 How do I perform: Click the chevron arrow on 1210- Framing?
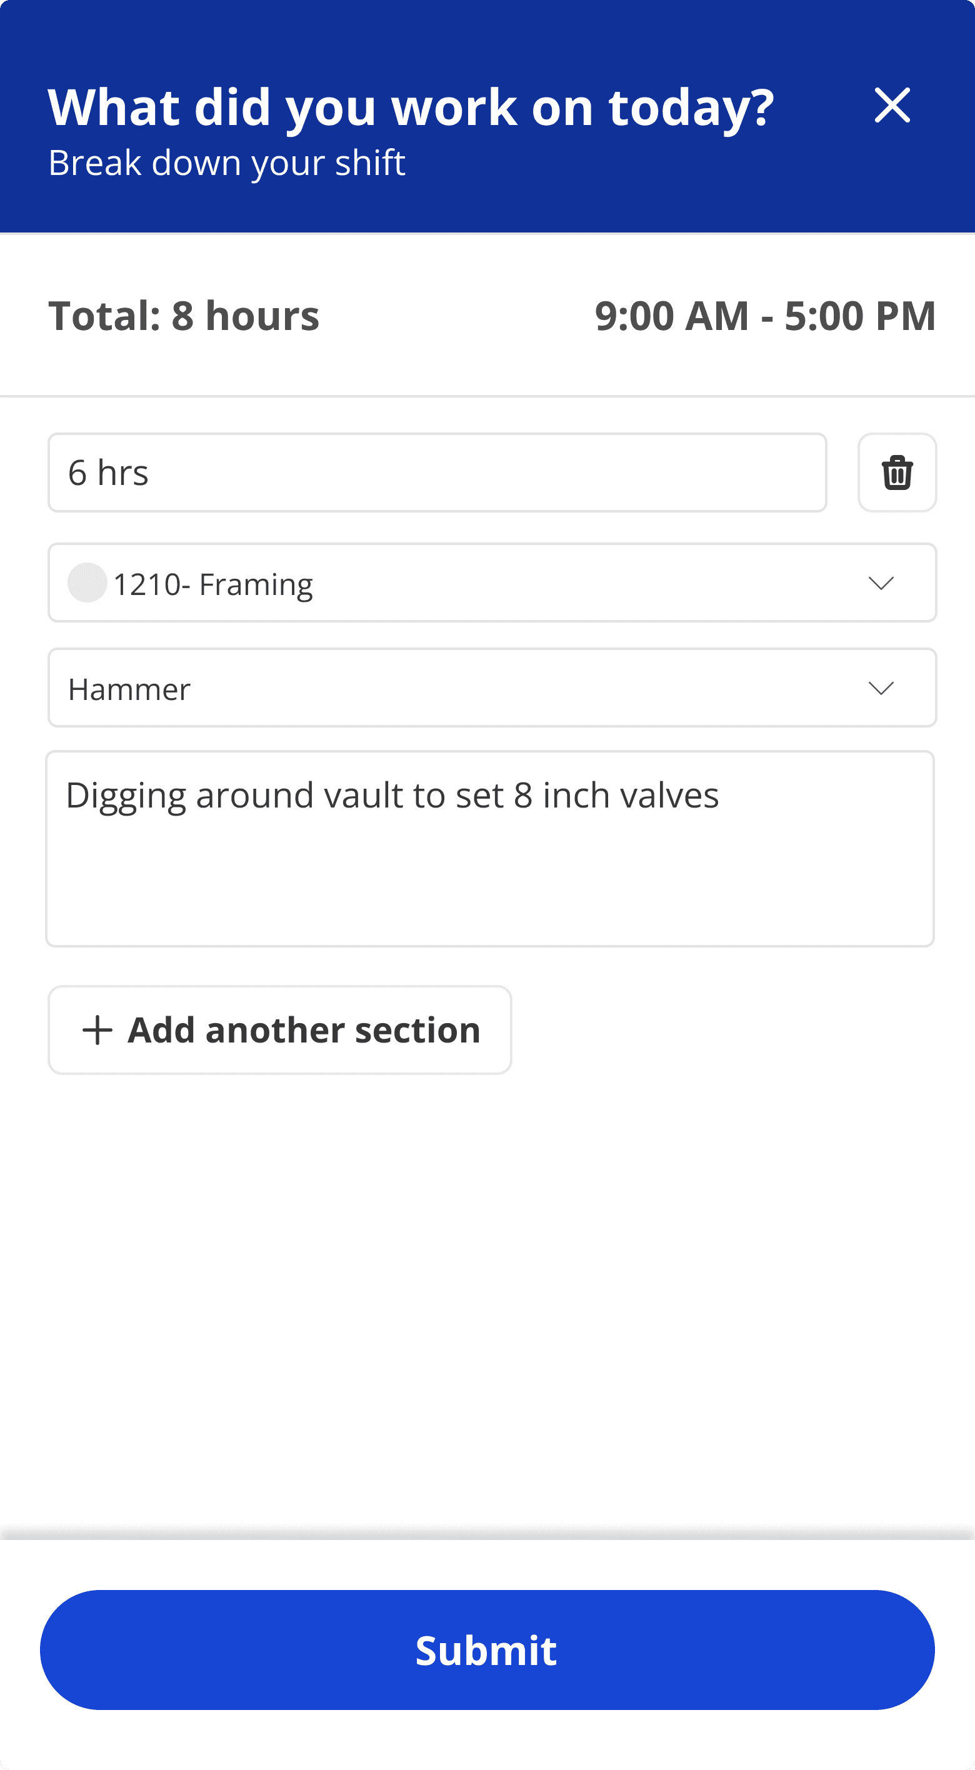tap(880, 583)
